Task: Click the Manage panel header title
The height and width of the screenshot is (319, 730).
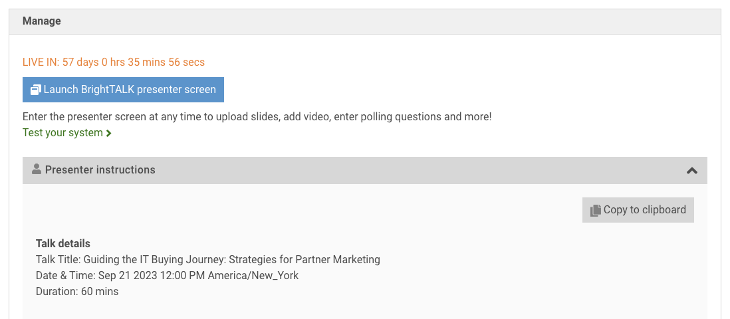Action: (x=42, y=21)
